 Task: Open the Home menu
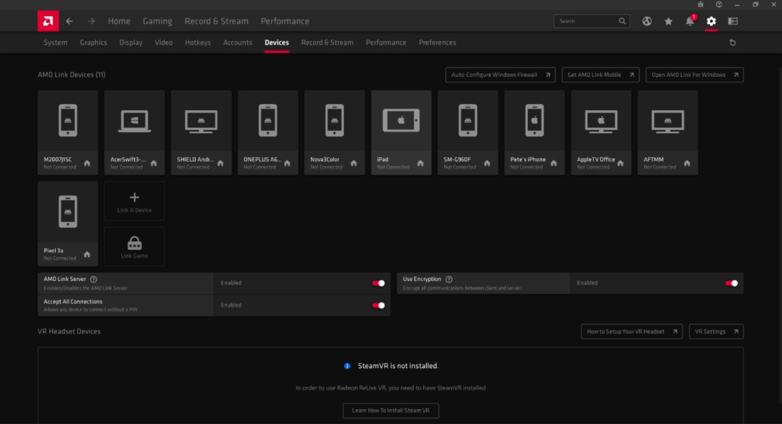pos(119,21)
